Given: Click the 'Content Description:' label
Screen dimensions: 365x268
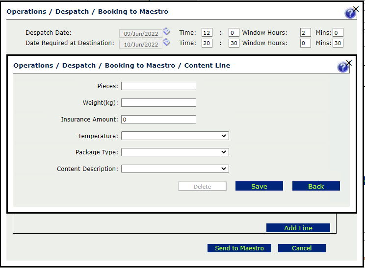Looking at the screenshot, I should pos(87,169).
